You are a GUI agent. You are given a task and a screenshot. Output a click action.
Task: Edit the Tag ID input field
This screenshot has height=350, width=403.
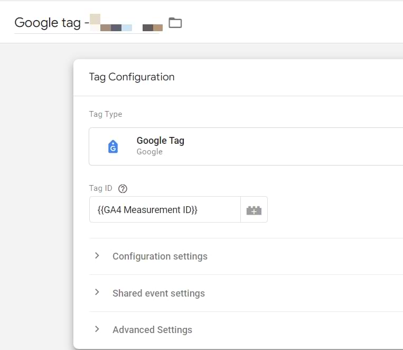[165, 210]
